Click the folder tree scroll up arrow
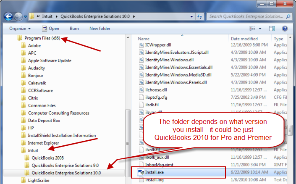Image resolution: width=296 pixels, height=184 pixels. (x=128, y=37)
